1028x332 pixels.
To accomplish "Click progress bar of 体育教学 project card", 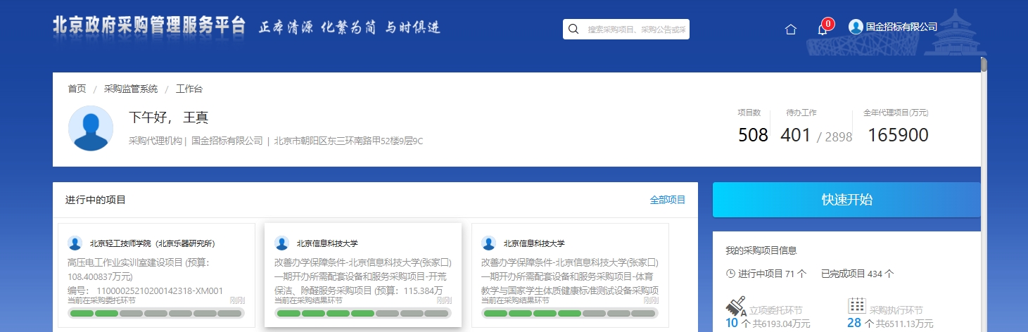I will [570, 314].
